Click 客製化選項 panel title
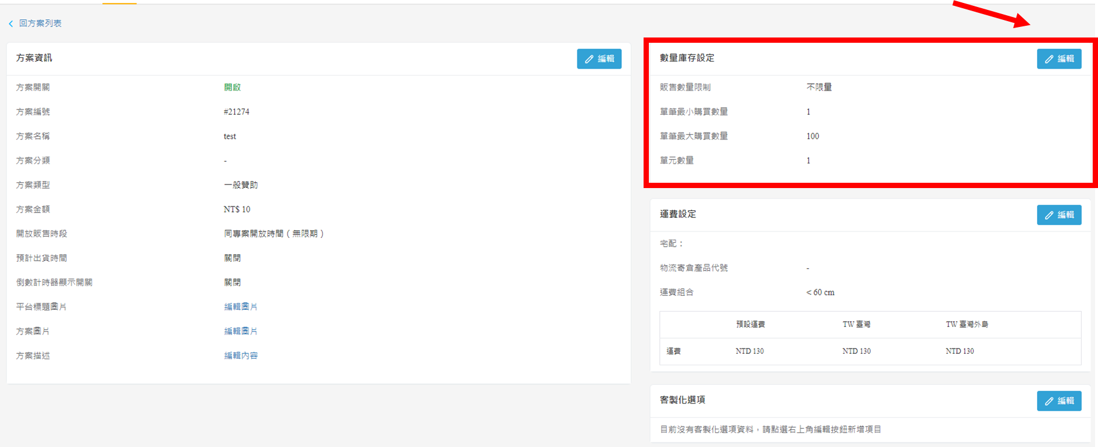 pyautogui.click(x=682, y=400)
